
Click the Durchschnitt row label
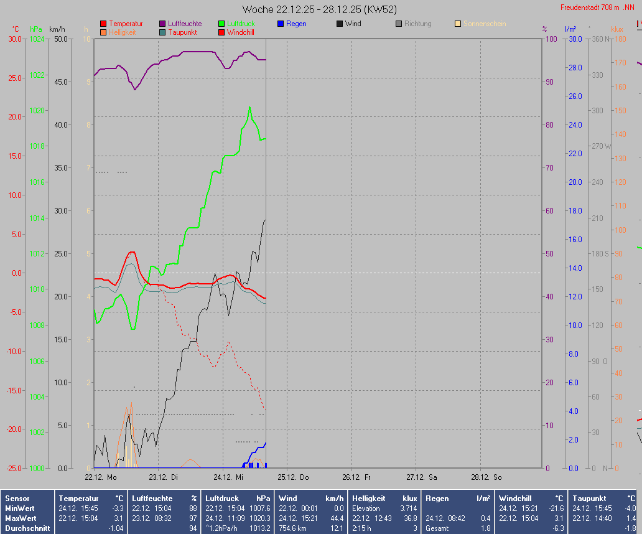pyautogui.click(x=25, y=528)
